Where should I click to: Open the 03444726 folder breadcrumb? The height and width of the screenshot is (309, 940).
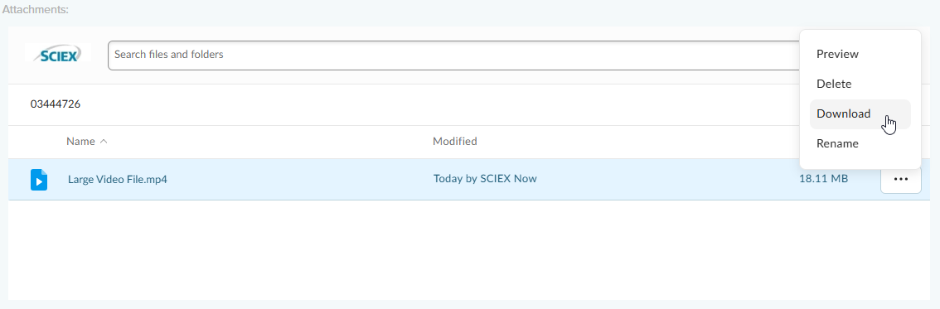[56, 104]
